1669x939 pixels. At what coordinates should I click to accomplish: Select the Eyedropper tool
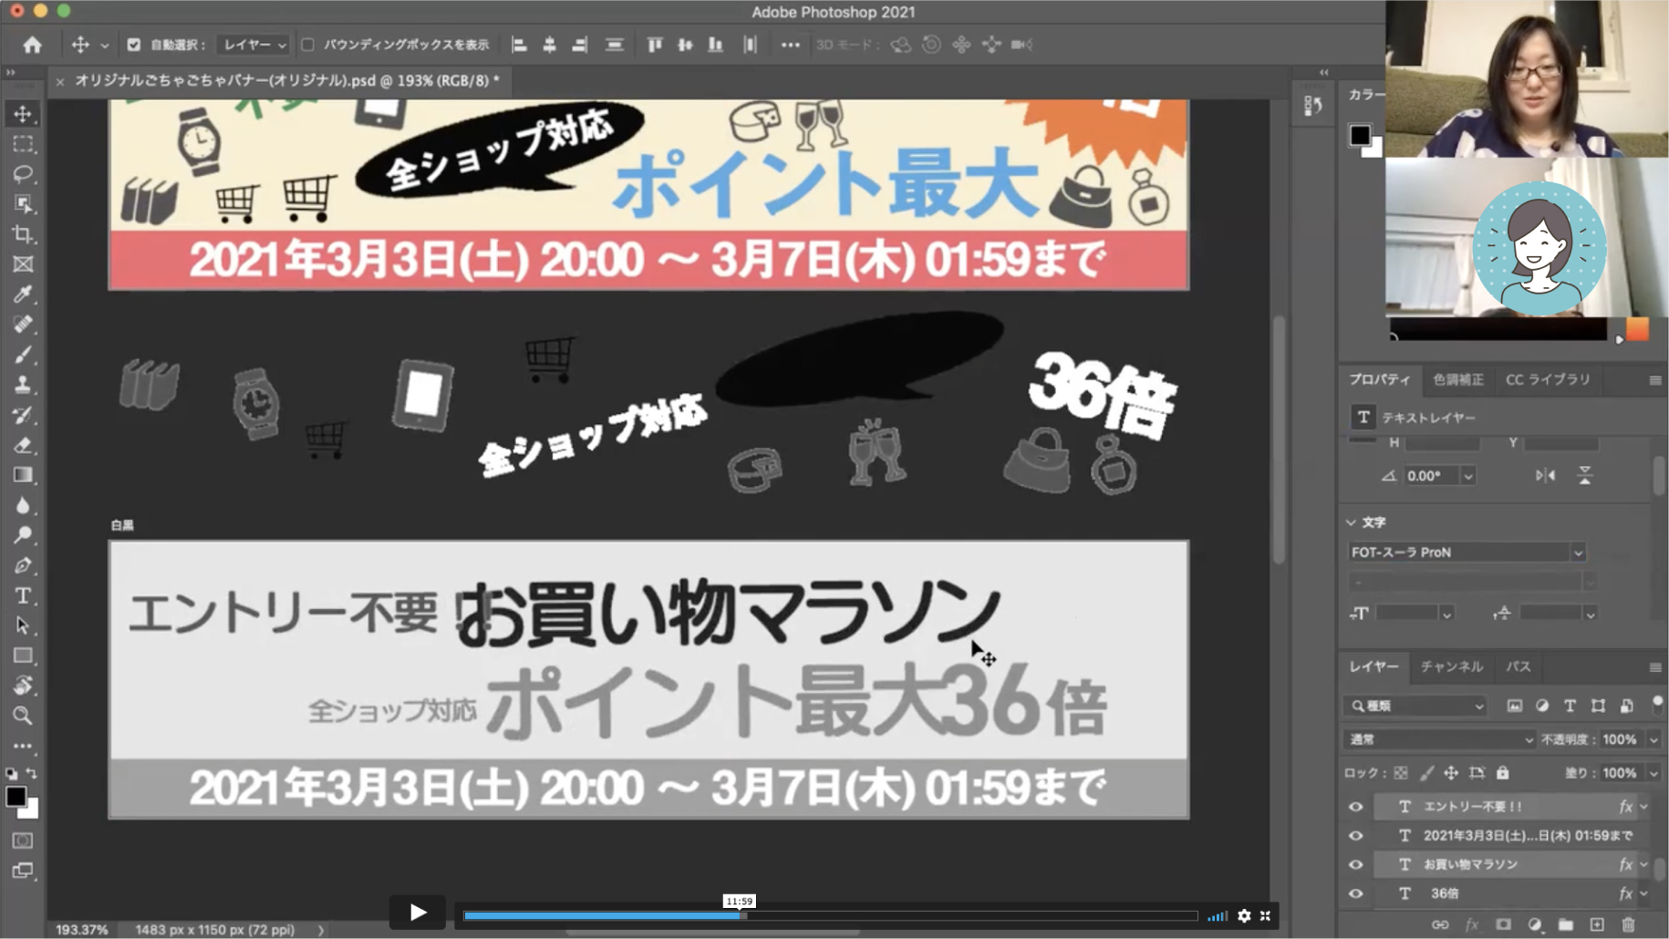[23, 294]
